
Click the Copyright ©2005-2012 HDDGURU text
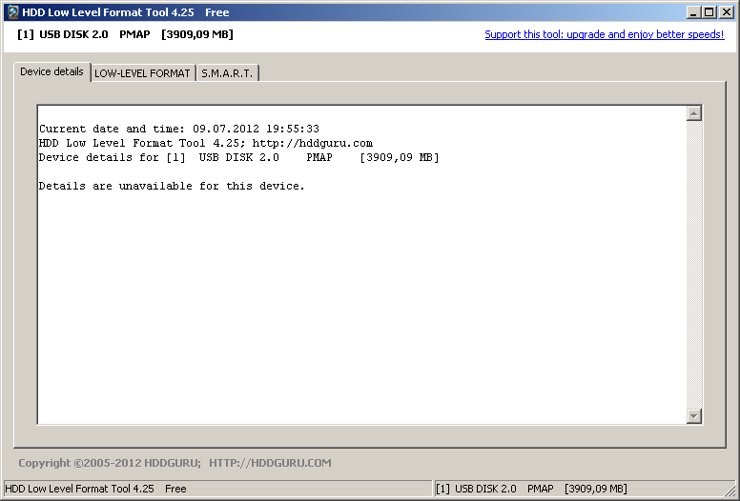click(x=109, y=464)
